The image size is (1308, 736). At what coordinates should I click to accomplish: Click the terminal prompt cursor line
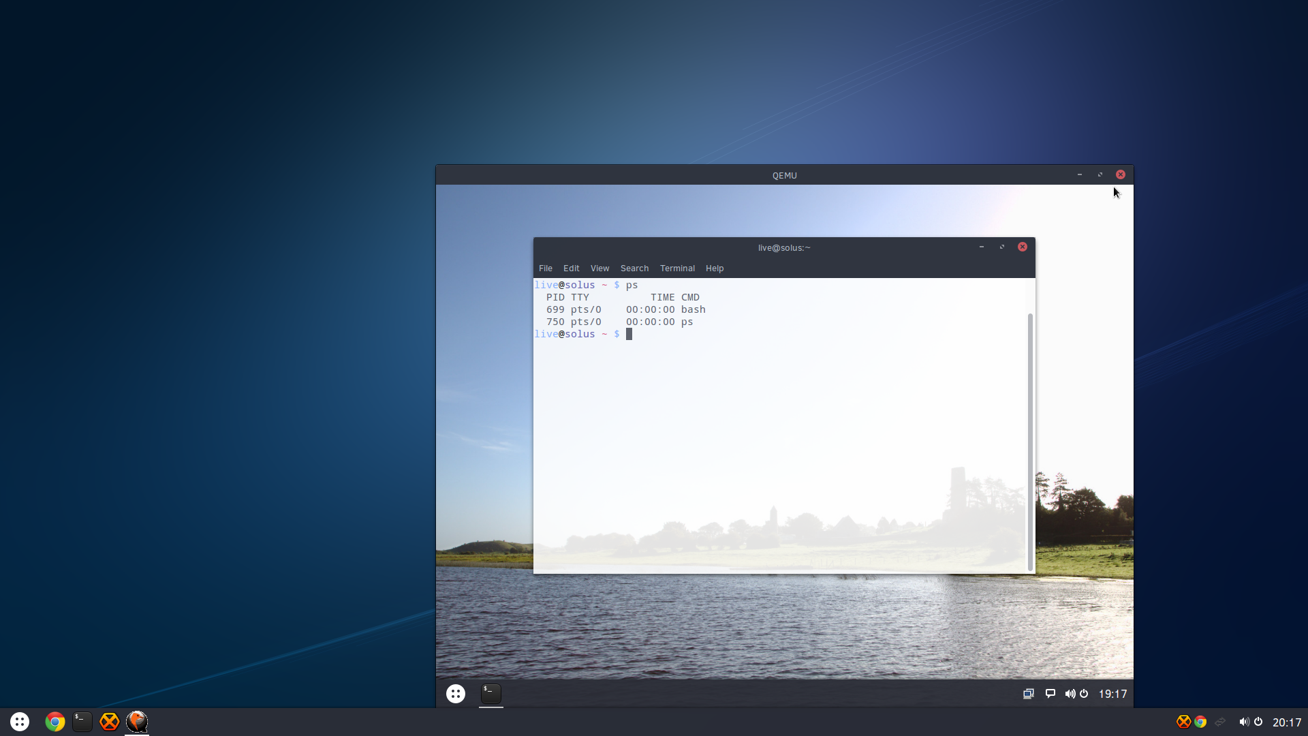click(x=583, y=334)
